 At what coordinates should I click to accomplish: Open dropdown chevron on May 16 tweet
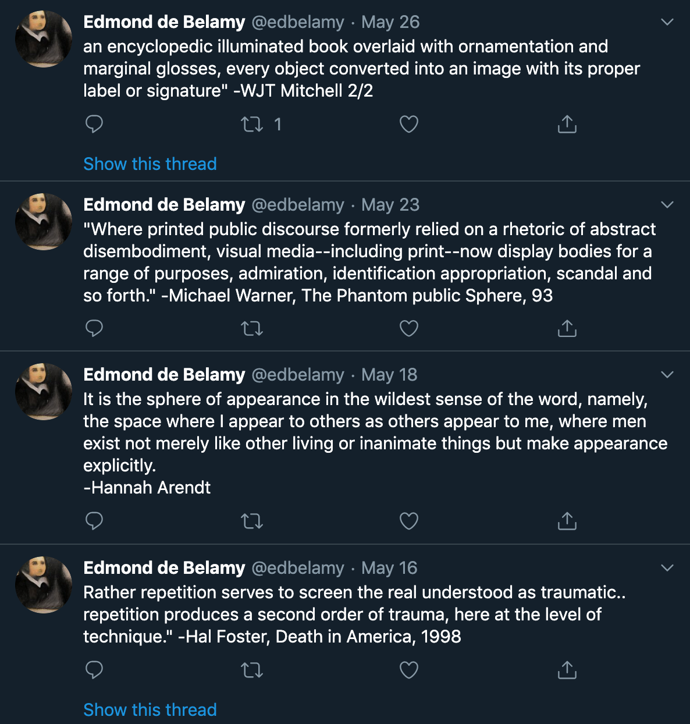pyautogui.click(x=667, y=568)
